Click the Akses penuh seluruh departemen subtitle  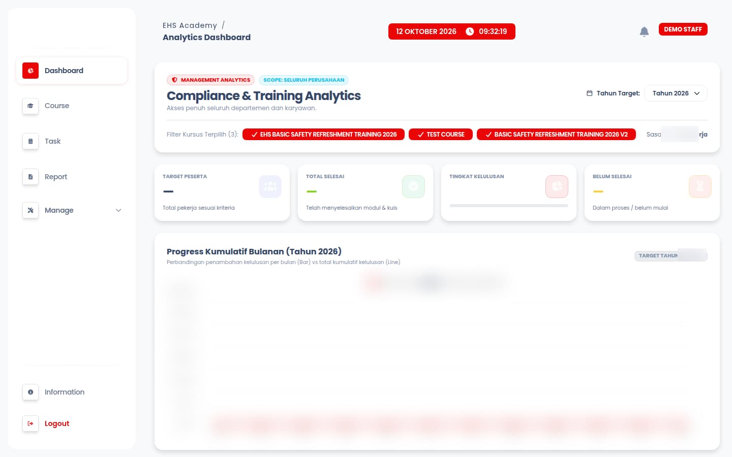[x=241, y=108]
